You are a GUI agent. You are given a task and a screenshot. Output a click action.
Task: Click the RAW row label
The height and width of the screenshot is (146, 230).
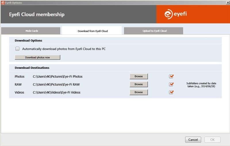point(18,84)
